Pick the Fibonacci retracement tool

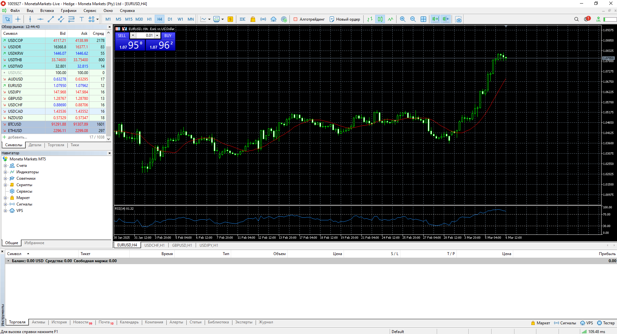point(71,19)
